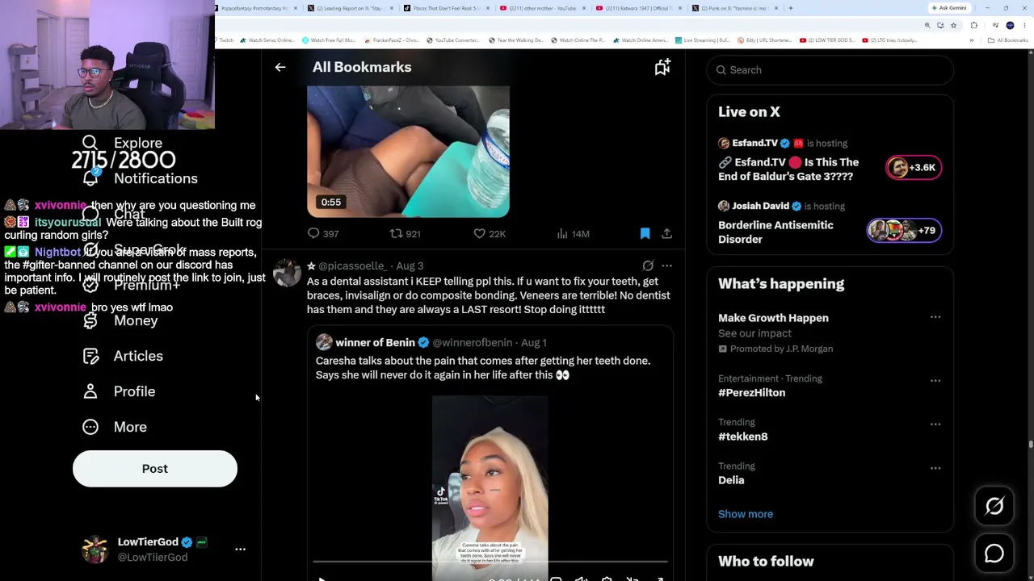Click the Ask Gemini button
The image size is (1034, 581).
(x=948, y=8)
